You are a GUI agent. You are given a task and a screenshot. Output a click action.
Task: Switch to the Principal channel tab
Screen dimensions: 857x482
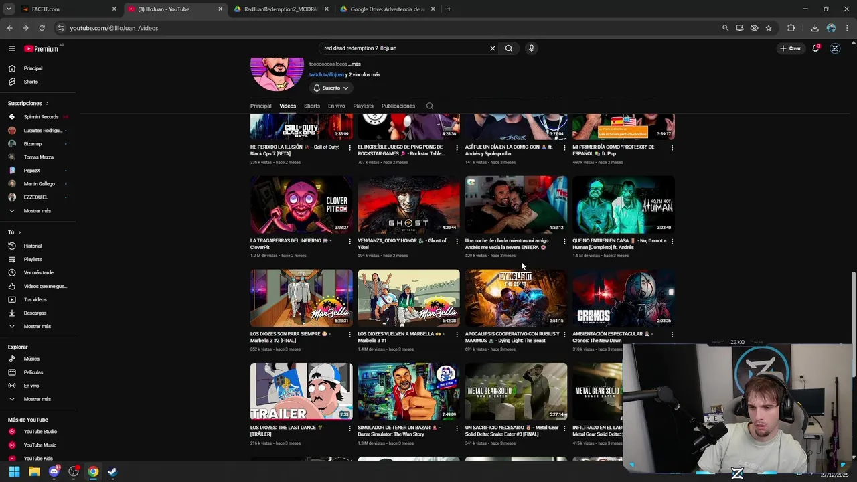(x=260, y=106)
